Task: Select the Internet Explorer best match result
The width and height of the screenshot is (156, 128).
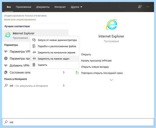Action: [x=35, y=35]
